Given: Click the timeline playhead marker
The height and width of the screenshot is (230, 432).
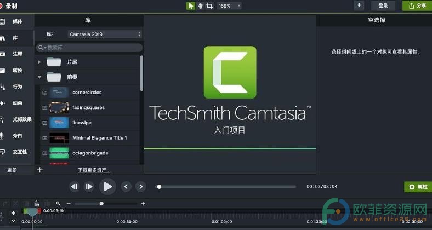Looking at the screenshot, I should point(32,212).
